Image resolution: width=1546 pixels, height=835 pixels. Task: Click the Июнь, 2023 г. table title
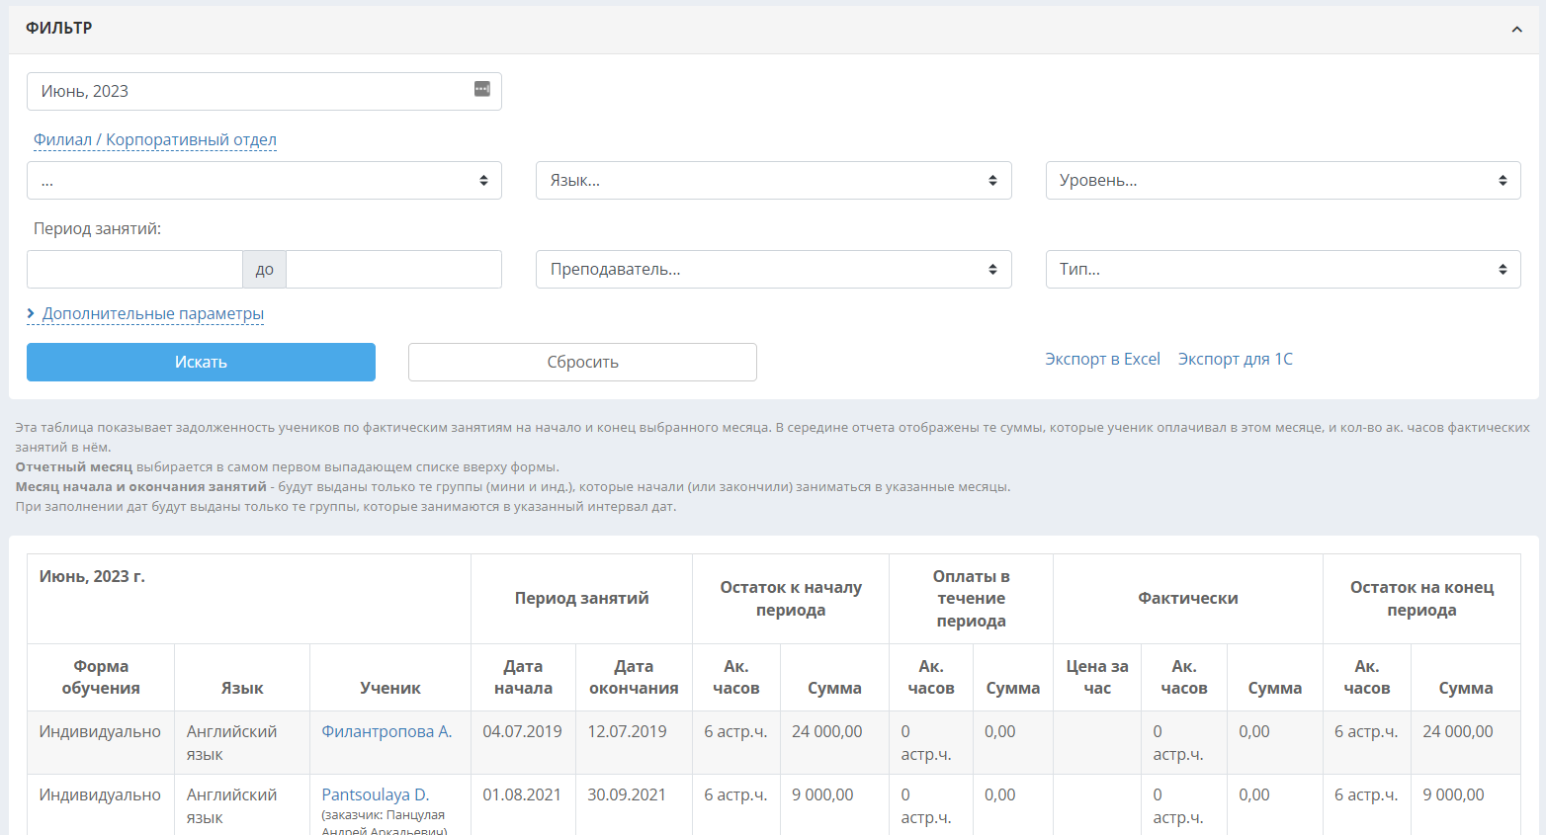click(x=92, y=576)
